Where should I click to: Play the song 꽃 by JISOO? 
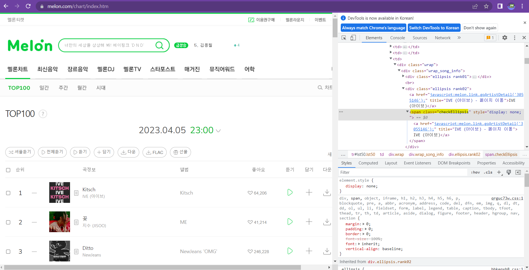pos(290,222)
